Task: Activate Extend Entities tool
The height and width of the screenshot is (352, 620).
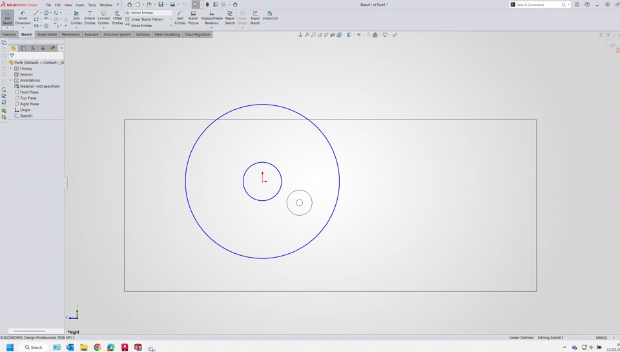Action: pos(90,18)
